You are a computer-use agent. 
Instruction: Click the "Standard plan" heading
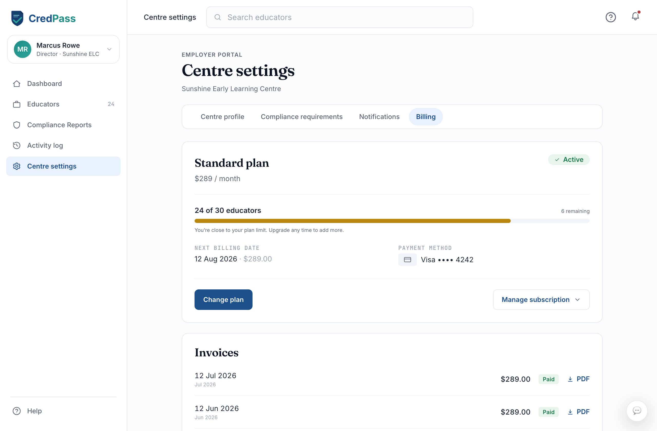(x=231, y=163)
